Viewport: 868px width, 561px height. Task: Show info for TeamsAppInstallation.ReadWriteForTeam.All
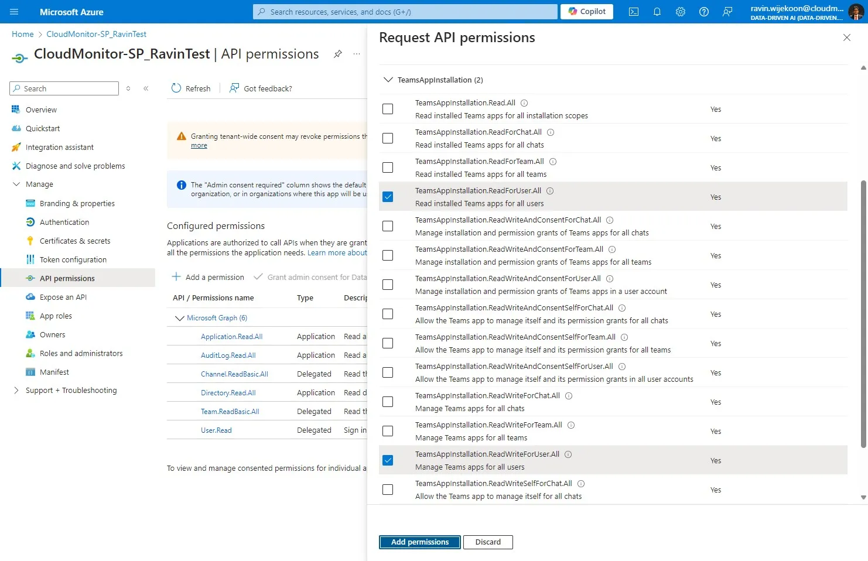click(571, 425)
